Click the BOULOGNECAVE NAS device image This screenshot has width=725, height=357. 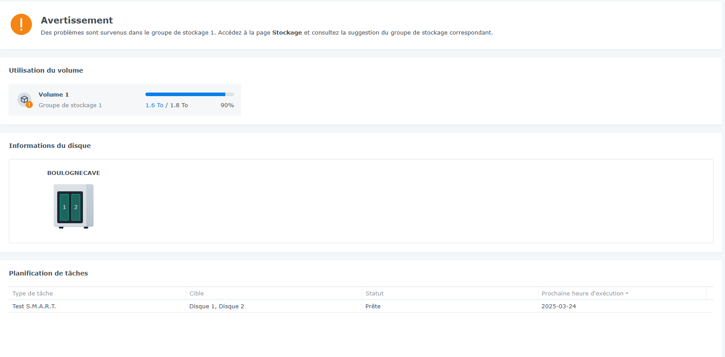[74, 206]
